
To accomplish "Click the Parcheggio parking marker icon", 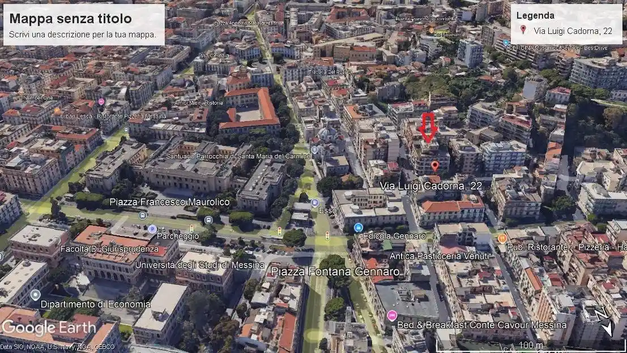I will [152, 229].
